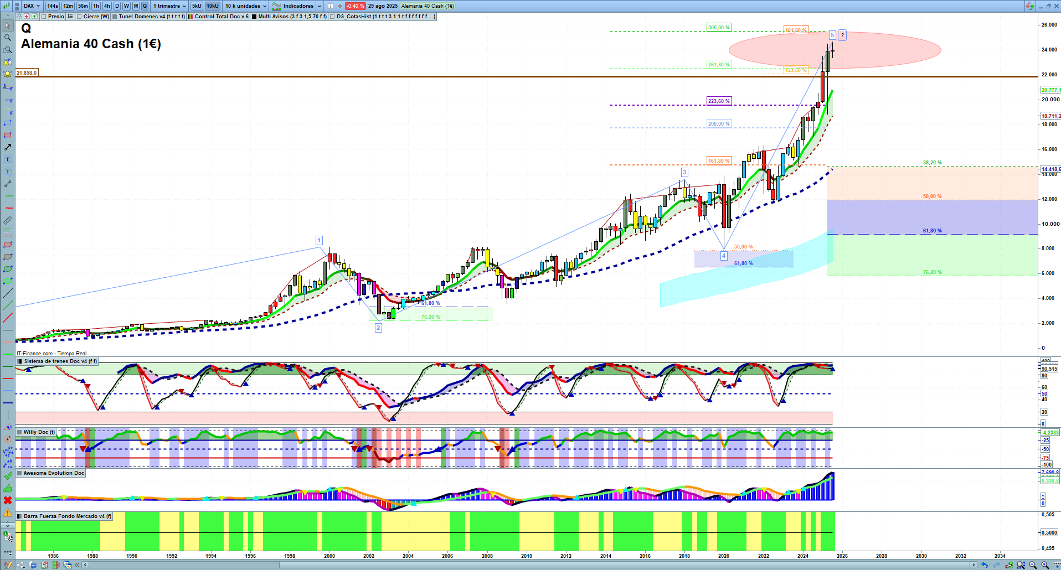Expand the 1 trimestre period dropdown
Screen dimensions: 1061x570
coord(170,6)
